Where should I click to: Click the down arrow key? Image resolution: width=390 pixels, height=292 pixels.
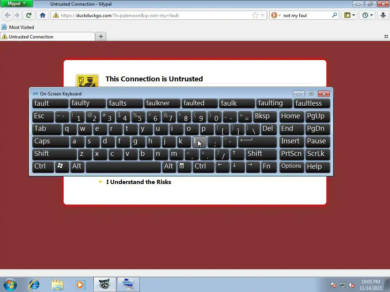coord(238,167)
